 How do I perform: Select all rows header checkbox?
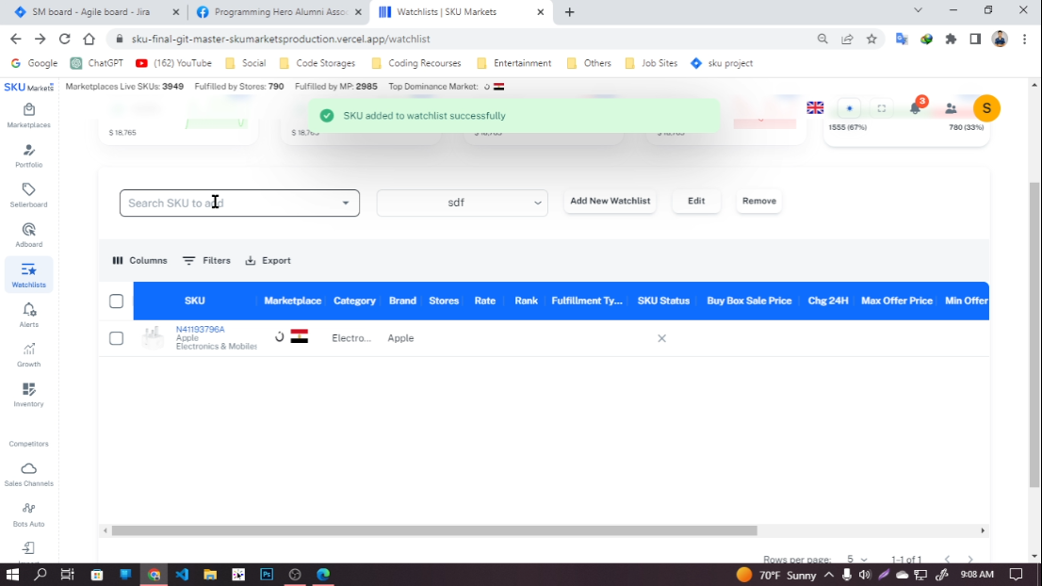pos(116,301)
